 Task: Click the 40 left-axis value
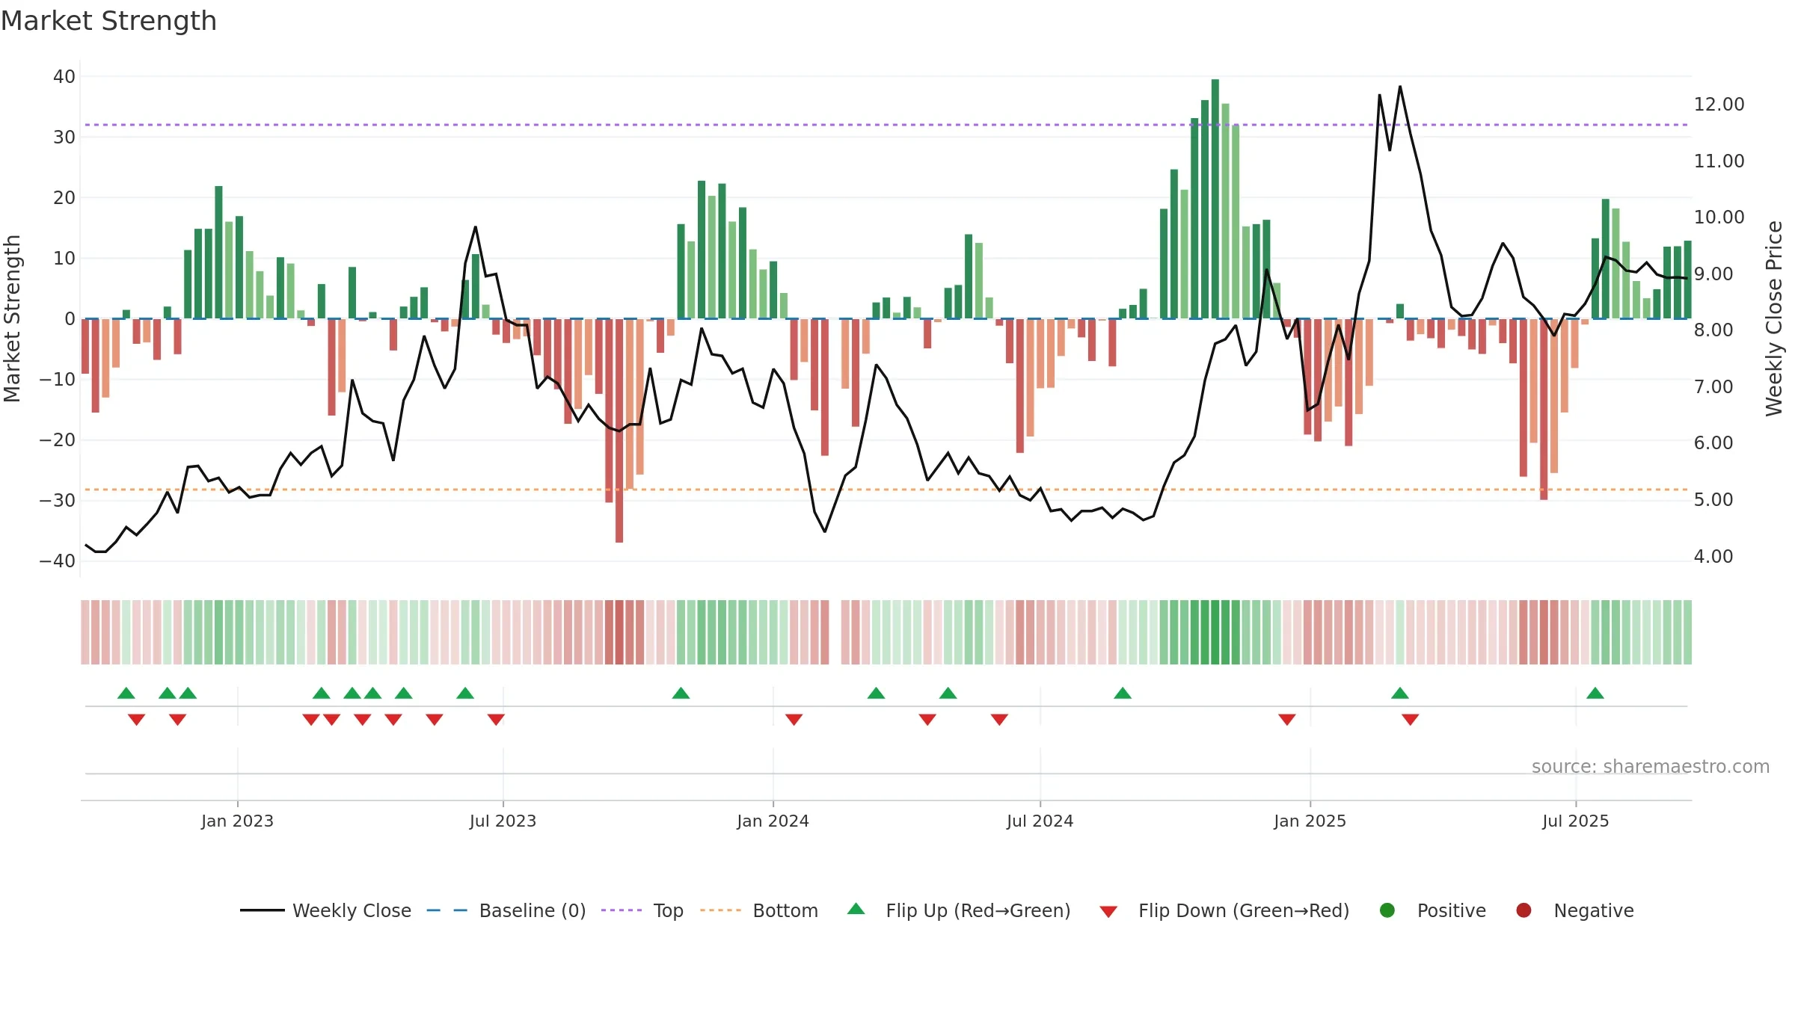click(64, 76)
